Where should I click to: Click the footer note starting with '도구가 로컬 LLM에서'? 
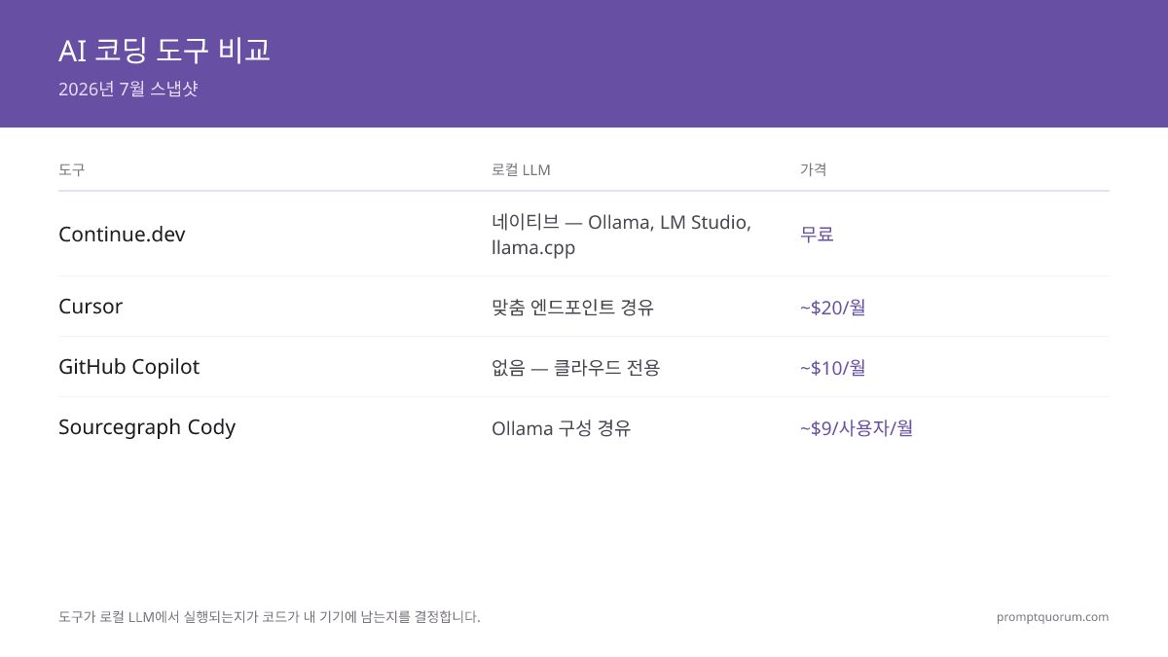[270, 617]
